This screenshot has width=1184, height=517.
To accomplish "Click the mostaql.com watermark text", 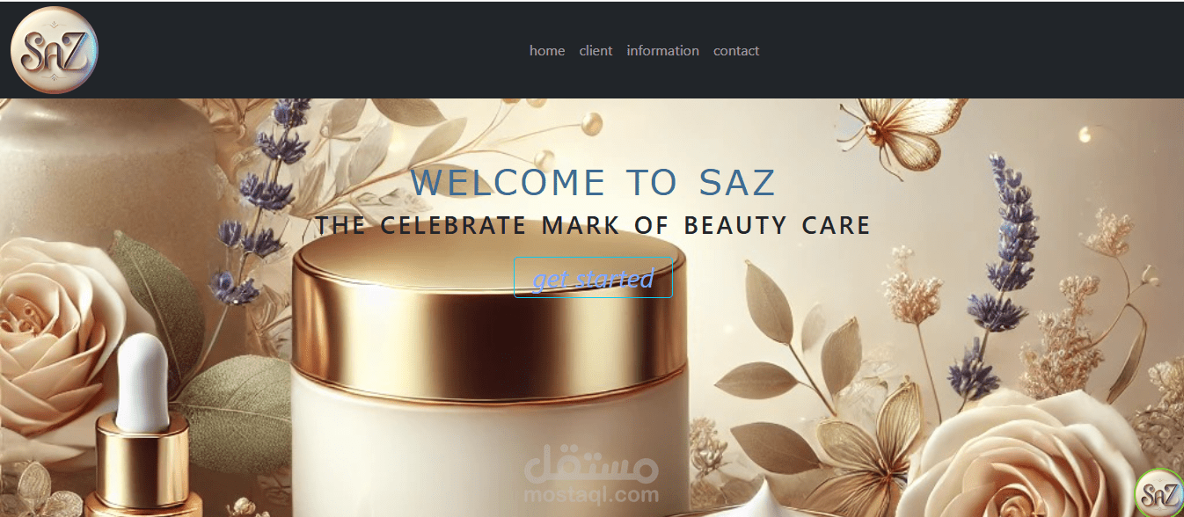I will tap(591, 495).
